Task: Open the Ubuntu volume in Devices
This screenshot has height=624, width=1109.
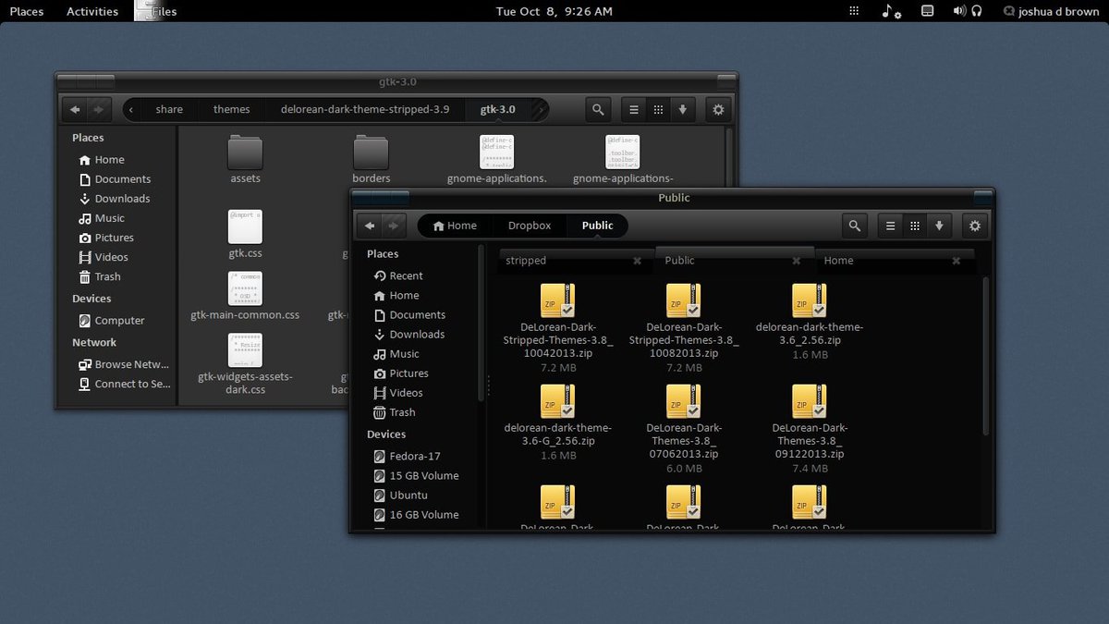Action: click(x=408, y=495)
